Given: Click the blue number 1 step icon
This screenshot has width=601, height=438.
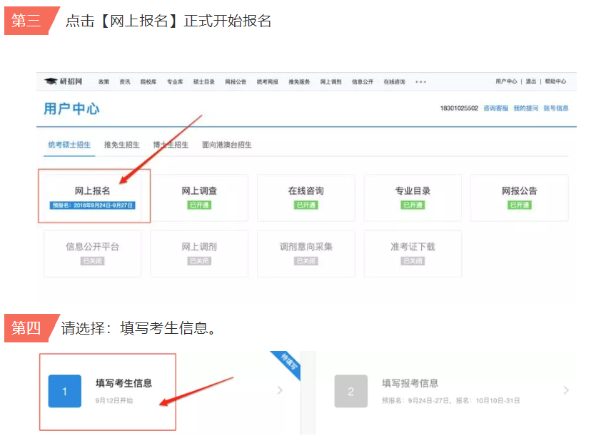Looking at the screenshot, I should (64, 391).
